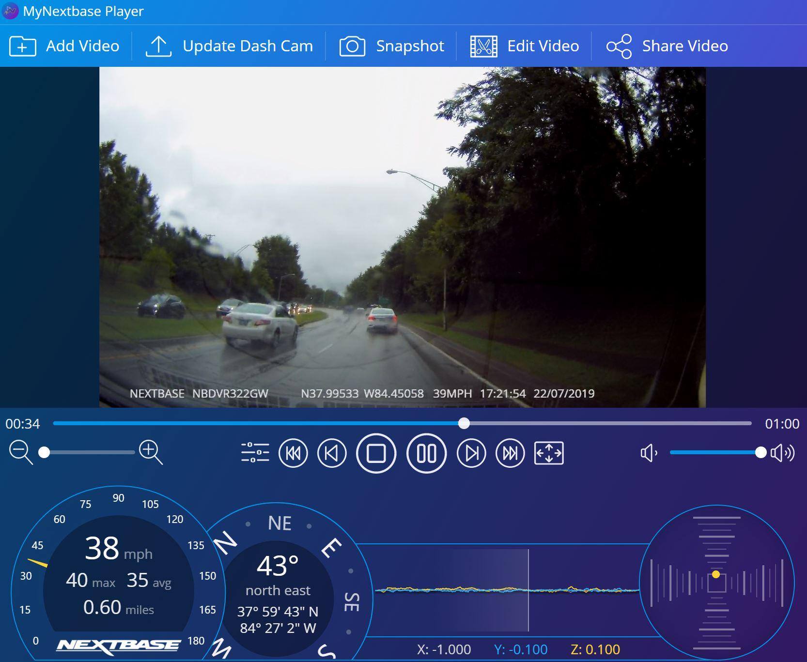Step back one frame
The height and width of the screenshot is (662, 807).
pyautogui.click(x=332, y=453)
